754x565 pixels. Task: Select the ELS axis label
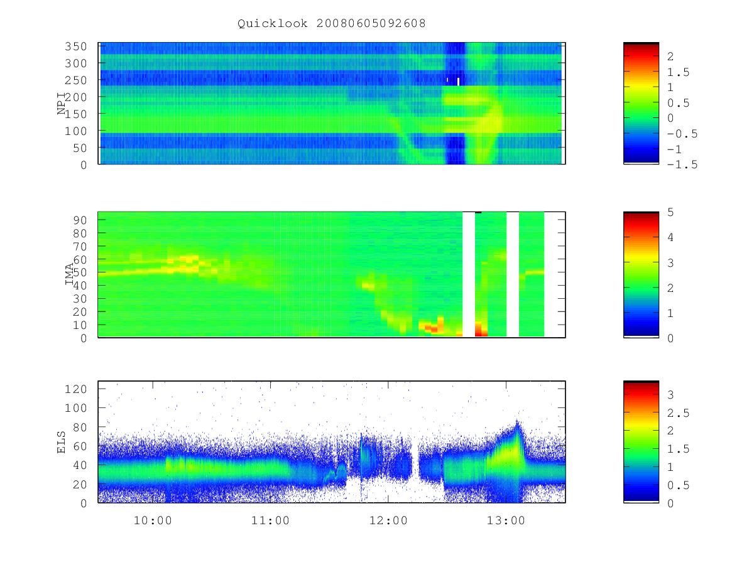[62, 442]
